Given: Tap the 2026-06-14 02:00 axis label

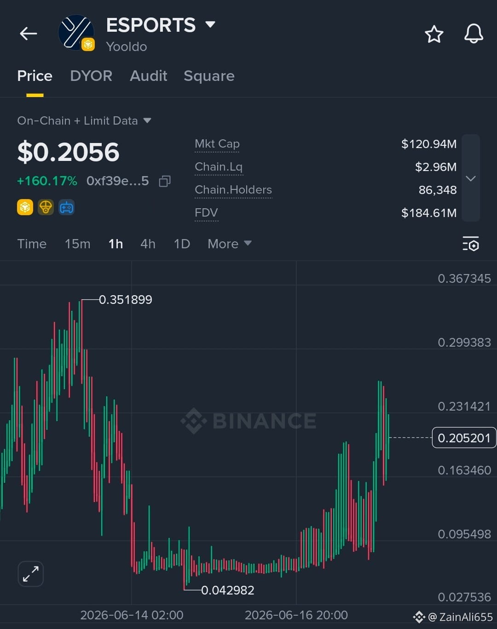Looking at the screenshot, I should [132, 615].
